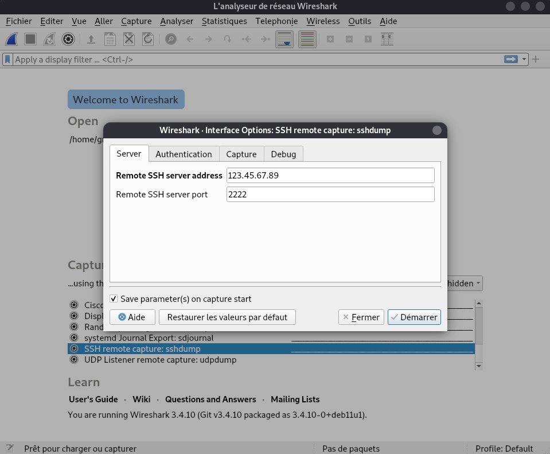Click the shark fin start capture icon

point(13,39)
